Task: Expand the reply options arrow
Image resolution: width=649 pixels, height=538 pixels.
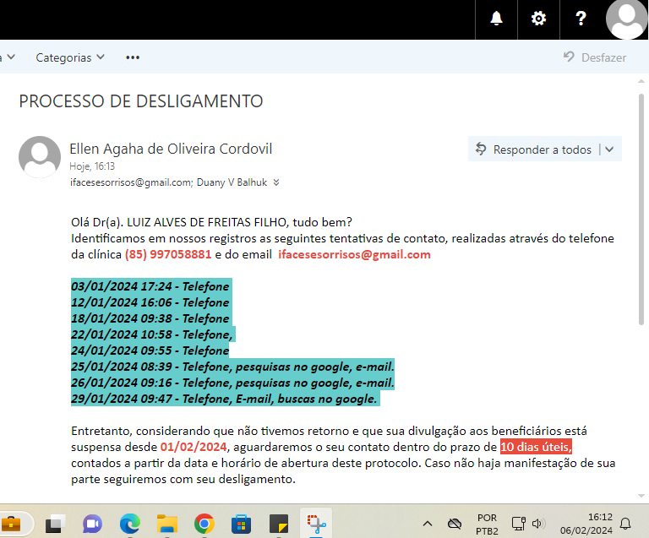Action: tap(610, 149)
